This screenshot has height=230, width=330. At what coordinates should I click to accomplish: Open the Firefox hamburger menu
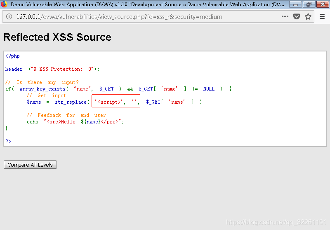[x=322, y=16]
